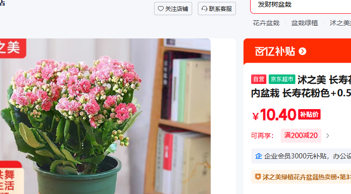Expand the coupon details chevron
This screenshot has width=351, height=194.
[328, 136]
